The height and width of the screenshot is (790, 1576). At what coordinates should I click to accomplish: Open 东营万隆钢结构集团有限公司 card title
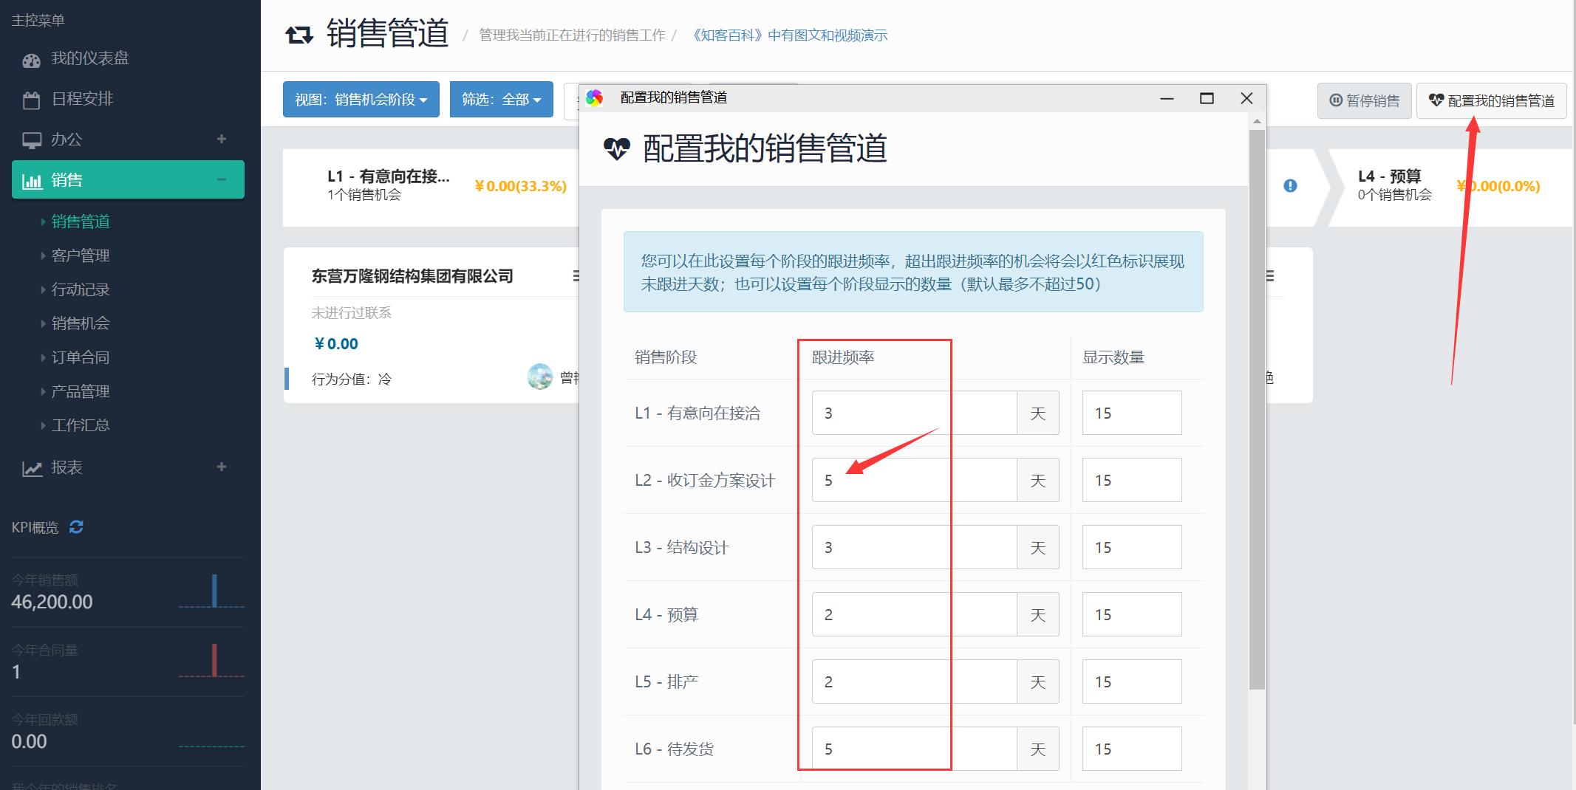(x=412, y=276)
